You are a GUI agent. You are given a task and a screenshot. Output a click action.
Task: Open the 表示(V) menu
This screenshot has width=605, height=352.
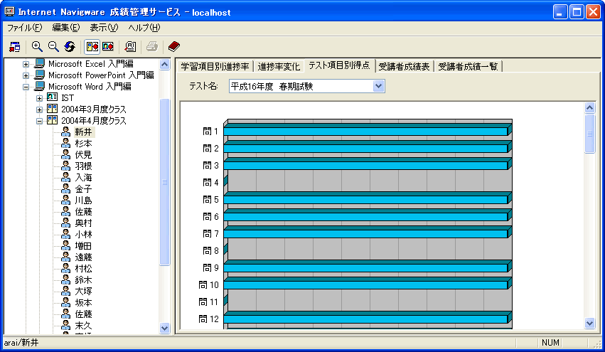coord(104,28)
